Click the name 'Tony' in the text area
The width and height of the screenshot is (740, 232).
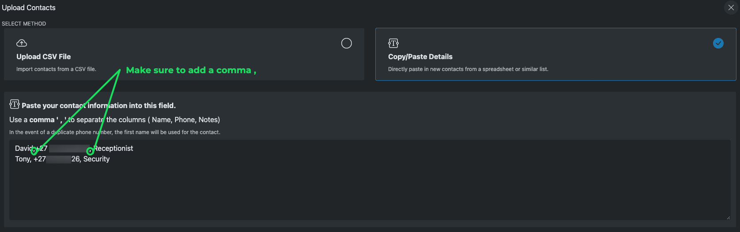click(x=23, y=159)
